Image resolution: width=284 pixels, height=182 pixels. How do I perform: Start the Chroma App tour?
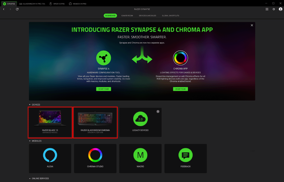180,89
